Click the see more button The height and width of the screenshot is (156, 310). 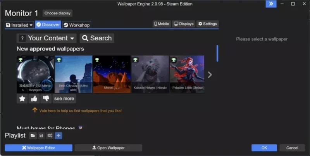coord(64,99)
